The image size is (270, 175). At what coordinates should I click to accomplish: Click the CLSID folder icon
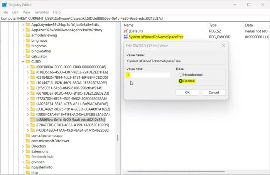tap(28, 61)
